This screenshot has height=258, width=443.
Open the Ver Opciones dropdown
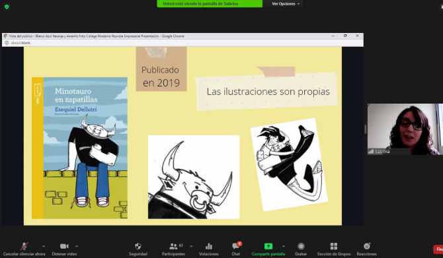(x=286, y=4)
